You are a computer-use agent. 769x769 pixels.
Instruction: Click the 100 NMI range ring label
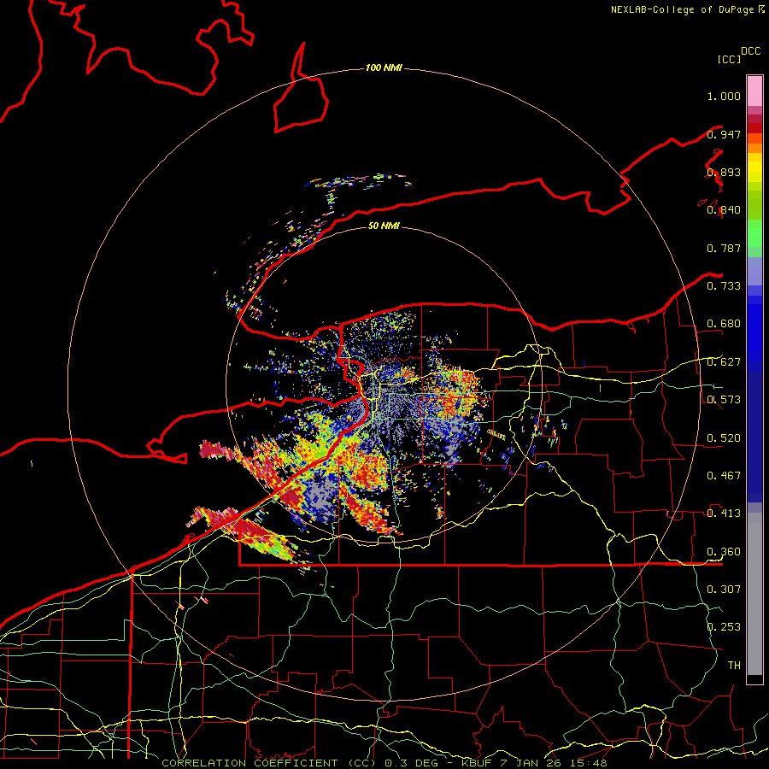(384, 68)
